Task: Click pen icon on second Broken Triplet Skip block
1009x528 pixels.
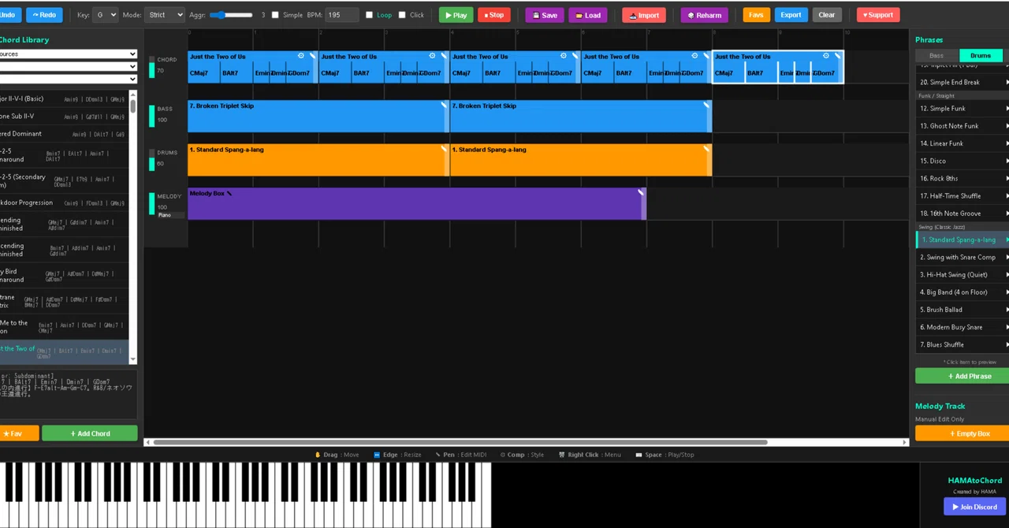Action: [706, 105]
